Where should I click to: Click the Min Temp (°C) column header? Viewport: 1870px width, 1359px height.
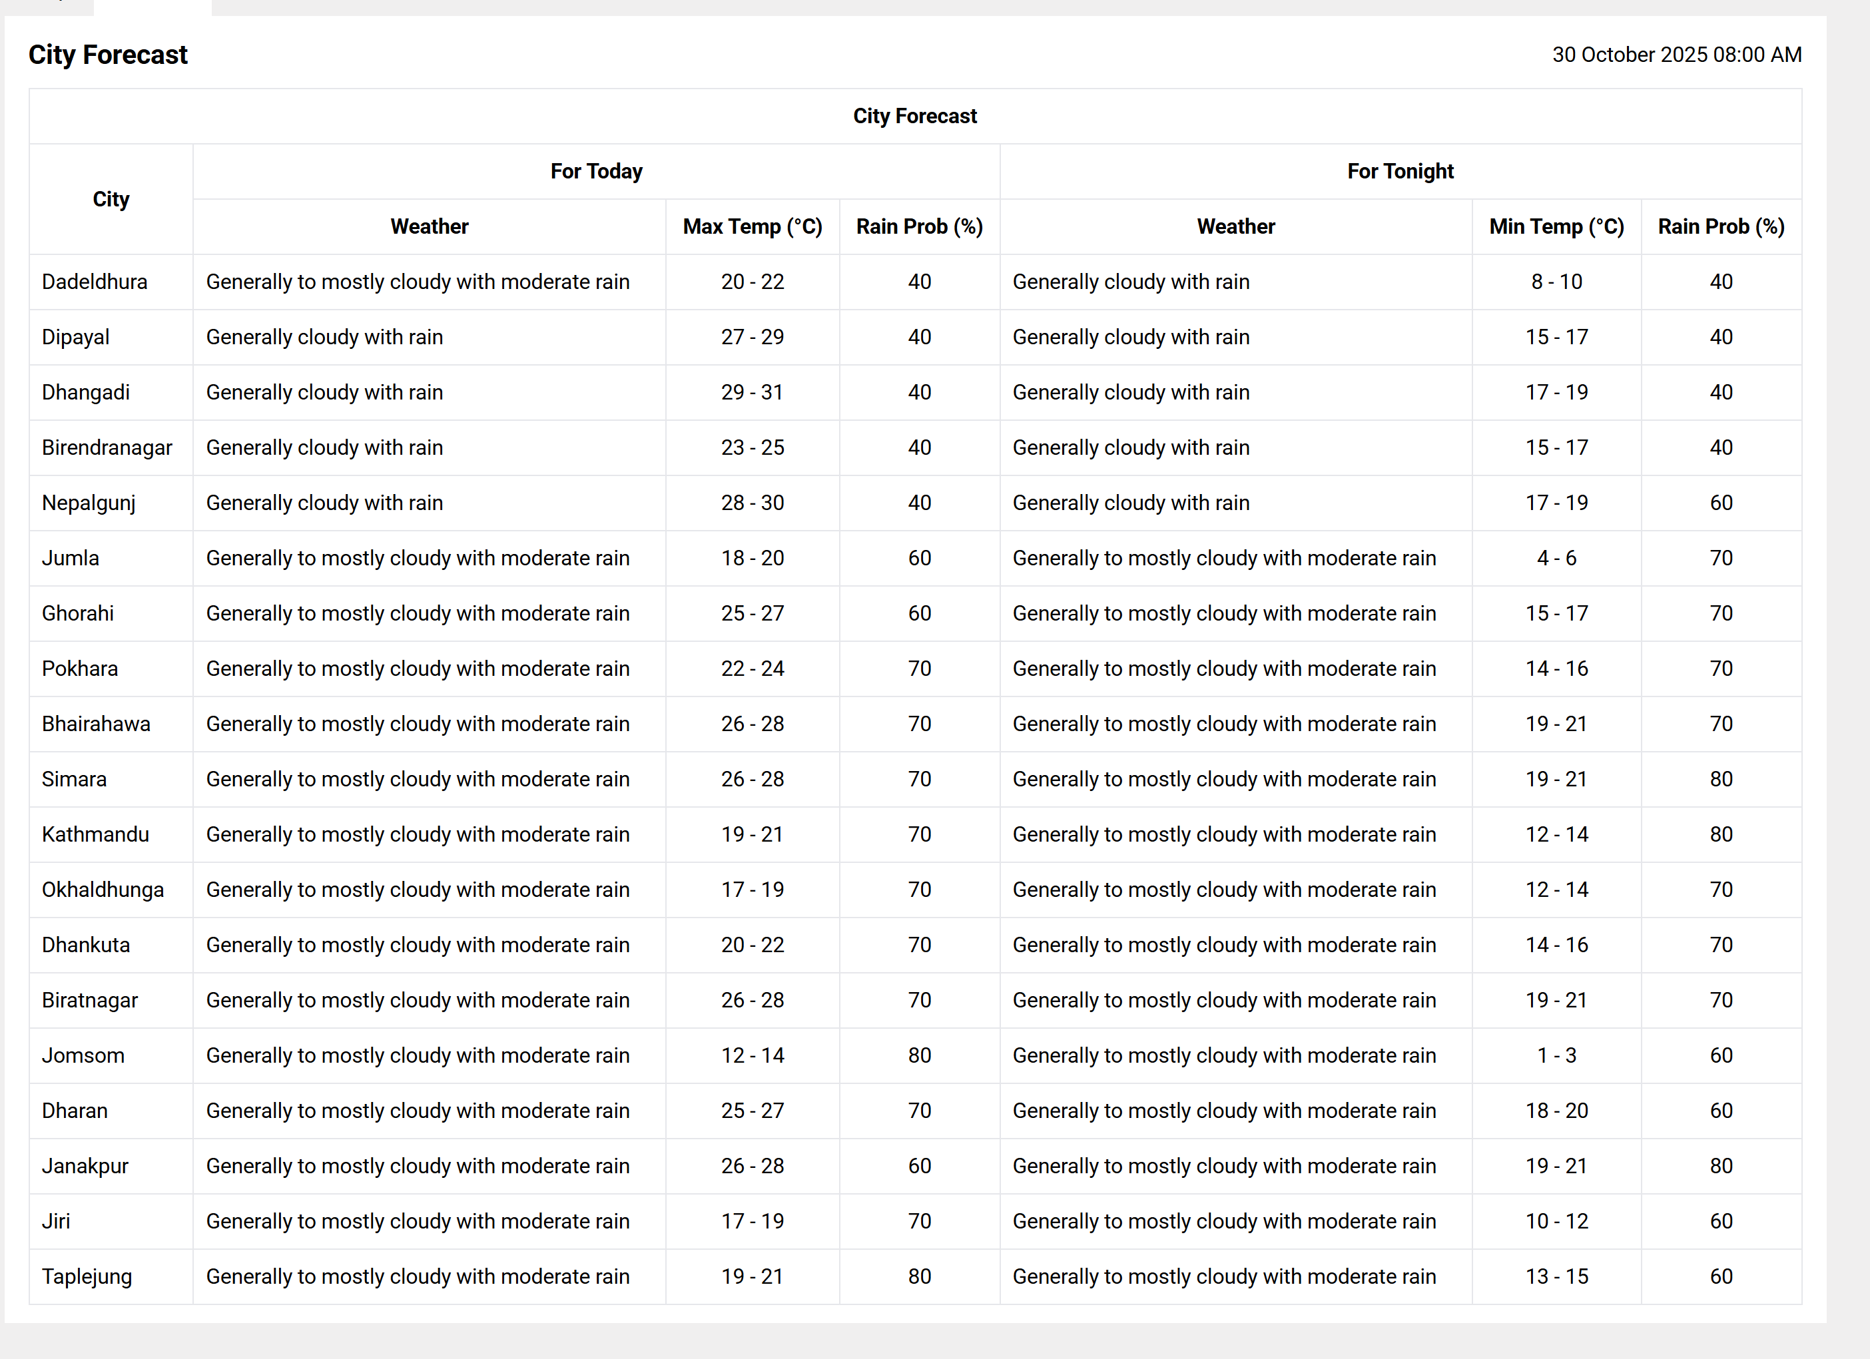1556,226
